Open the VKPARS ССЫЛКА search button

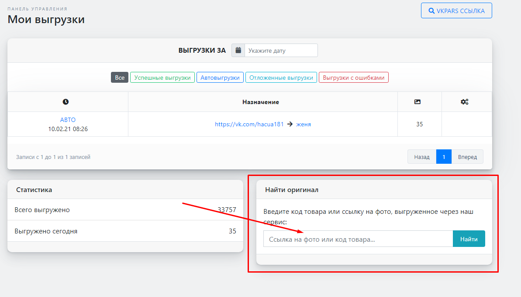pos(456,11)
